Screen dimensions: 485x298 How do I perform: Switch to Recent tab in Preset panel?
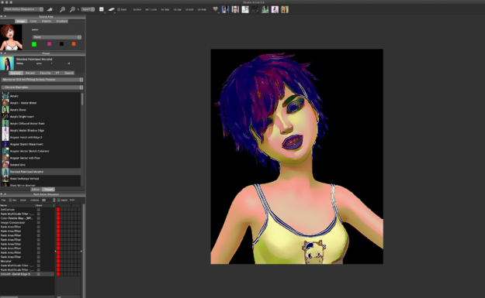30,73
